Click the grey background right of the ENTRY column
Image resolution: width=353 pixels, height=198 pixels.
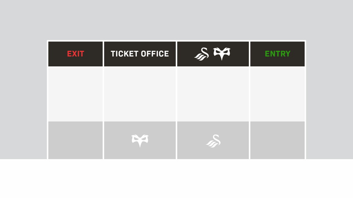point(329,99)
